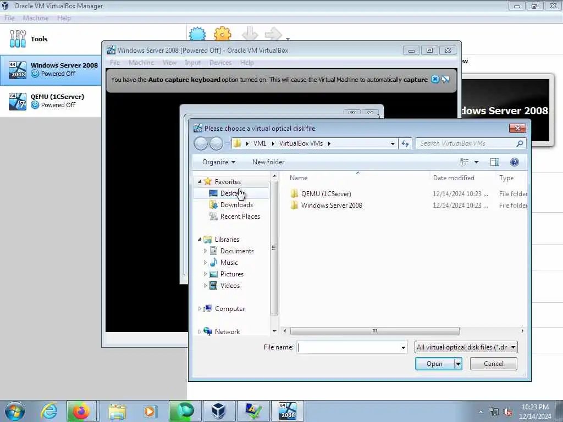Click the Settings orange gear toolbar icon

222,34
